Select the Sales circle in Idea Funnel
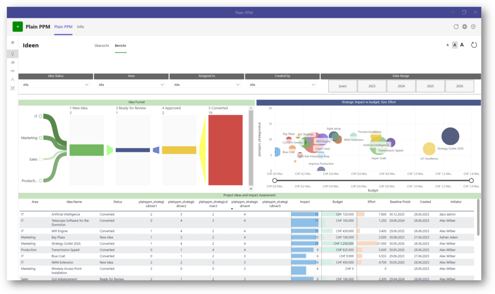This screenshot has height=294, width=495. point(41,159)
